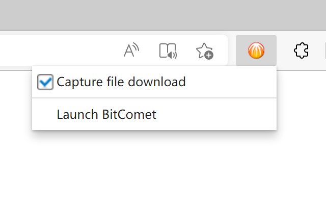Click the separator line in BitComet popup
This screenshot has width=326, height=204.
click(154, 97)
